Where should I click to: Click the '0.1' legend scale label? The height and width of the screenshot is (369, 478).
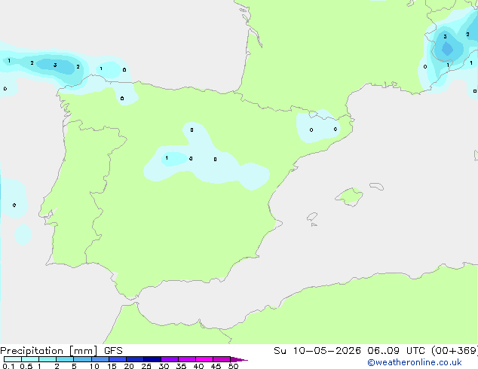(x=8, y=366)
